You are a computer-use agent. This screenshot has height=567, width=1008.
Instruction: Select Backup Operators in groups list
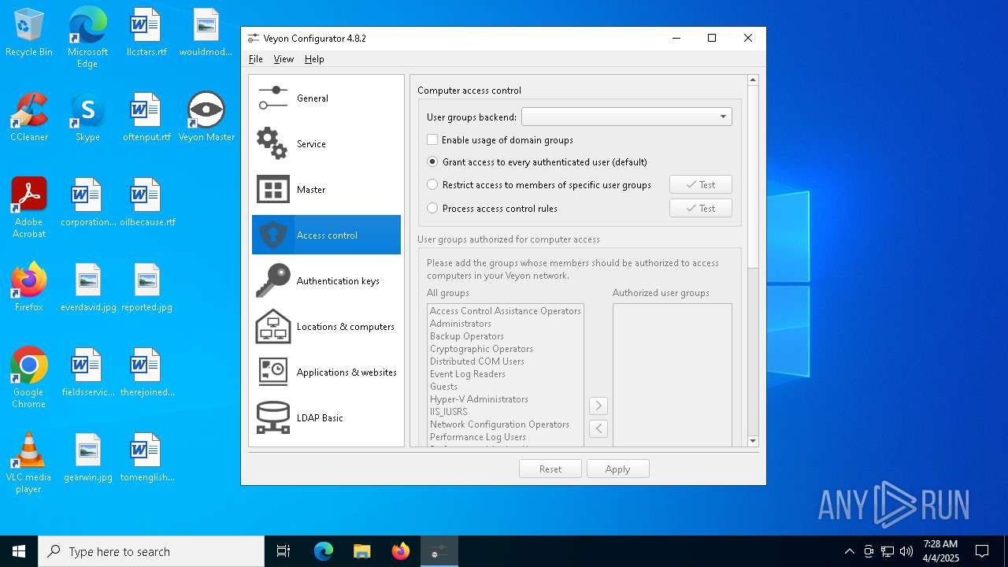pos(506,336)
